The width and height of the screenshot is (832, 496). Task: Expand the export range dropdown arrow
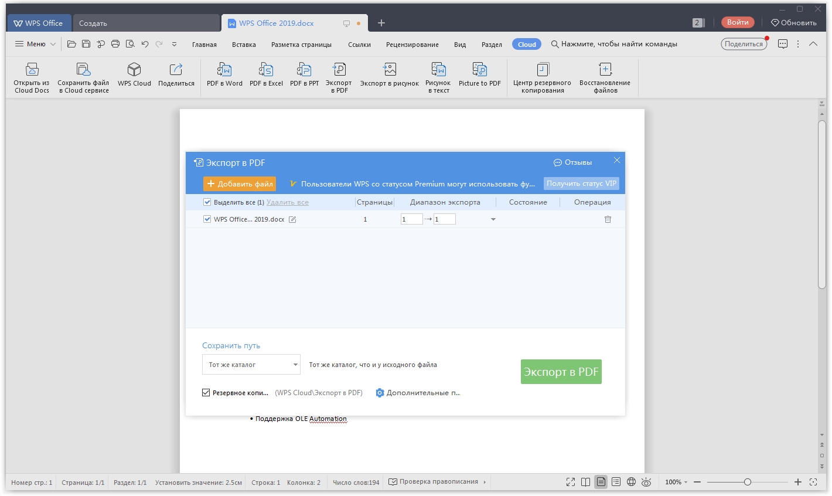(x=493, y=219)
